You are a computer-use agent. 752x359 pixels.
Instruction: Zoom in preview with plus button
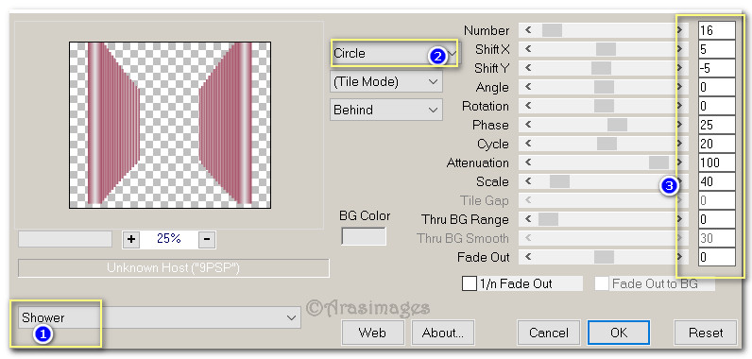coord(131,239)
